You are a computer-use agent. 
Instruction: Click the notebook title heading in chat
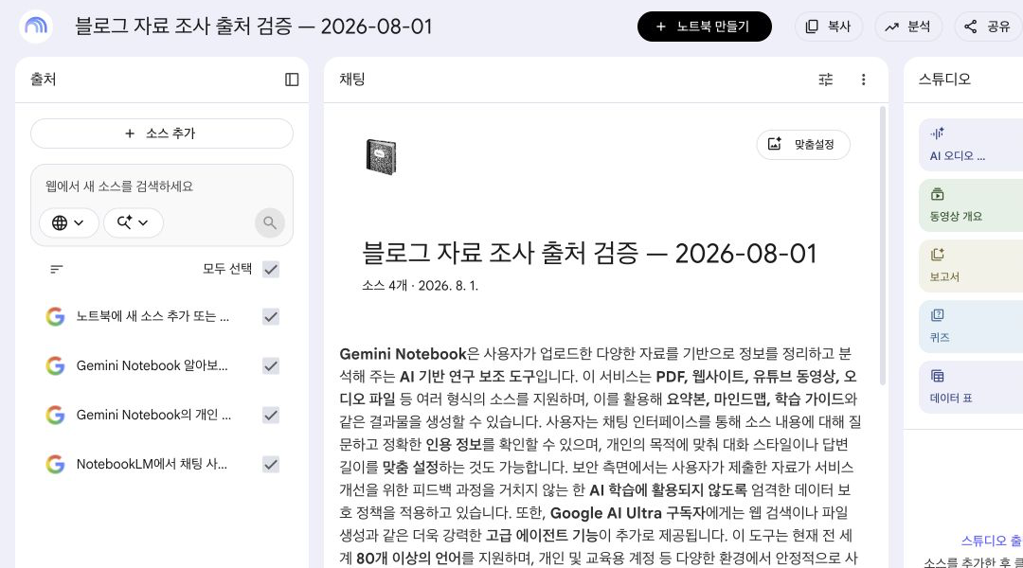pyautogui.click(x=589, y=253)
